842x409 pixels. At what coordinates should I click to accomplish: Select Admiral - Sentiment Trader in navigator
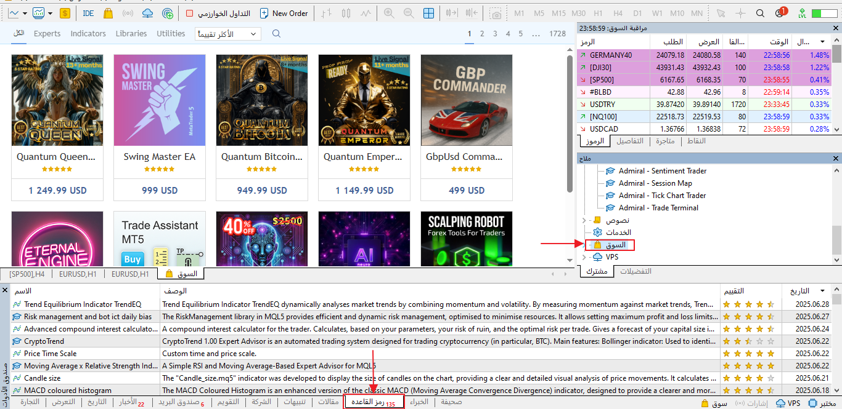point(663,171)
